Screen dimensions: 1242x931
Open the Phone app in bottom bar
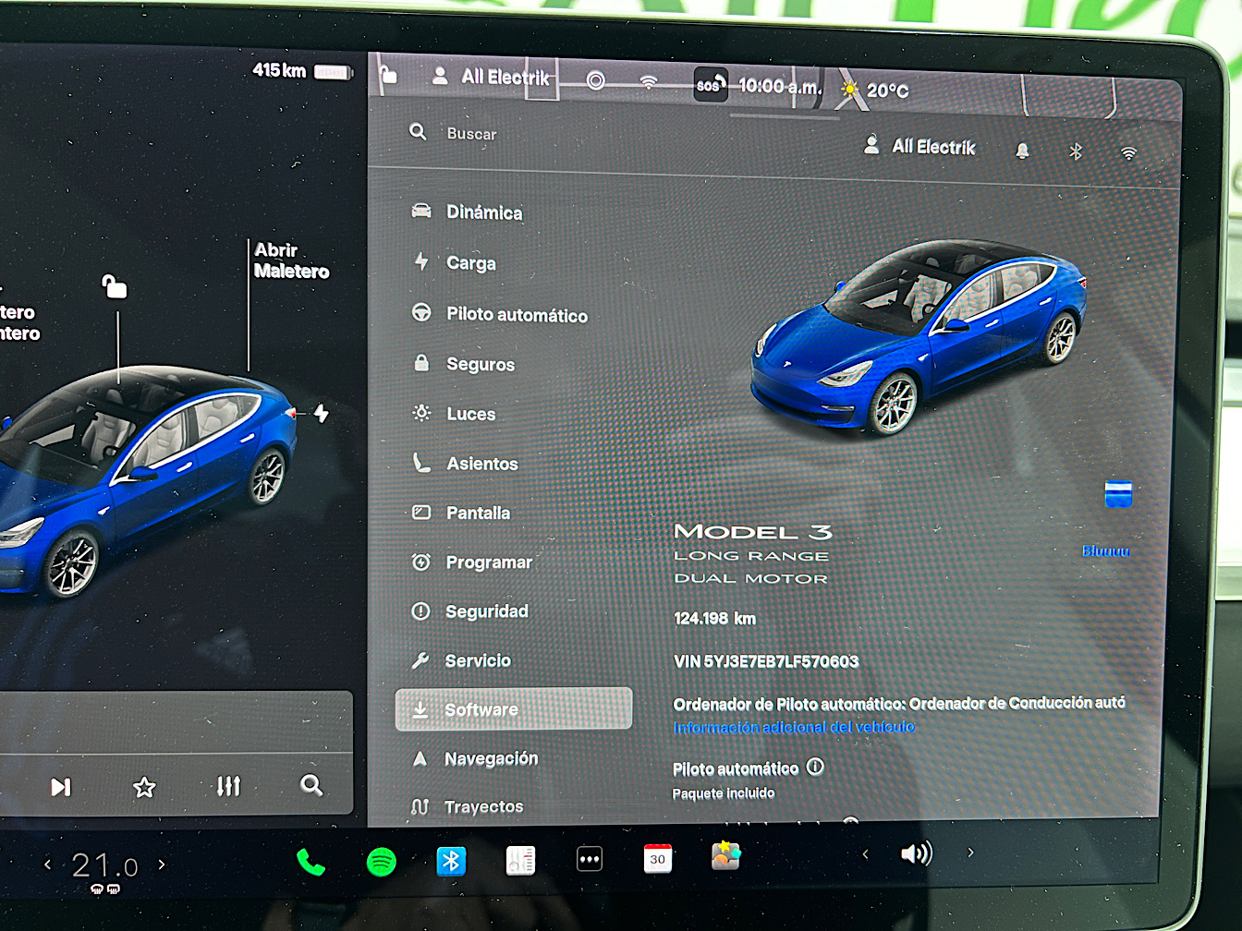tap(310, 862)
